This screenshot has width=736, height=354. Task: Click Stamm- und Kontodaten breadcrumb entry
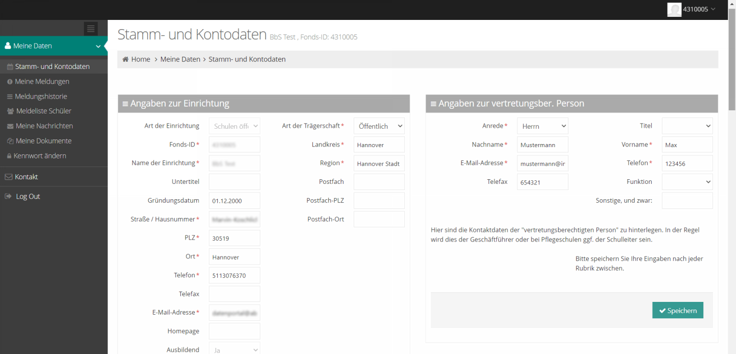click(x=247, y=59)
